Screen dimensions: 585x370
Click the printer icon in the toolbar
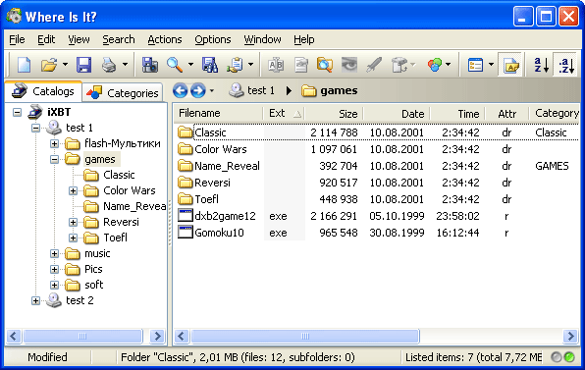click(109, 65)
